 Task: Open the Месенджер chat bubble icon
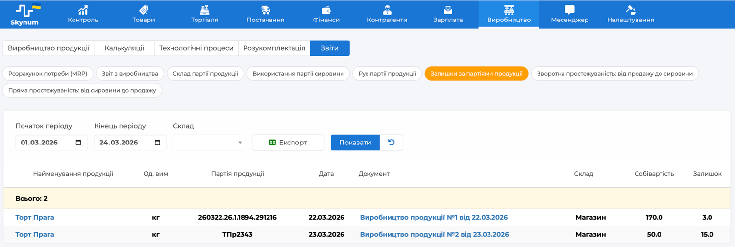pos(569,10)
